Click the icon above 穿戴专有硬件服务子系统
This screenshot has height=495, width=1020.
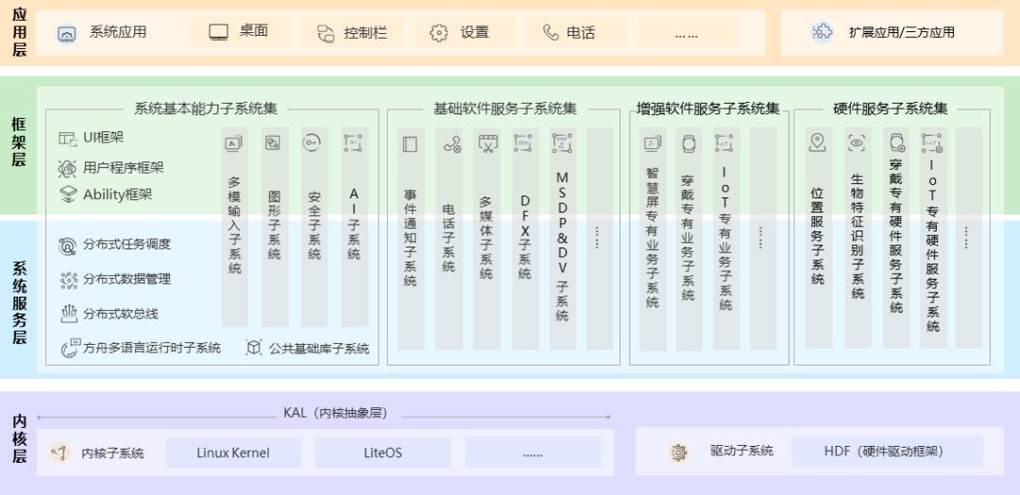tap(898, 143)
